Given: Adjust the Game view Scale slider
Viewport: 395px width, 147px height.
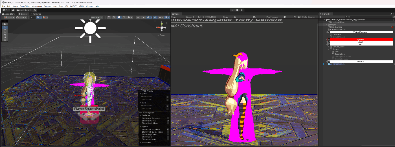Looking at the screenshot, I should point(240,17).
